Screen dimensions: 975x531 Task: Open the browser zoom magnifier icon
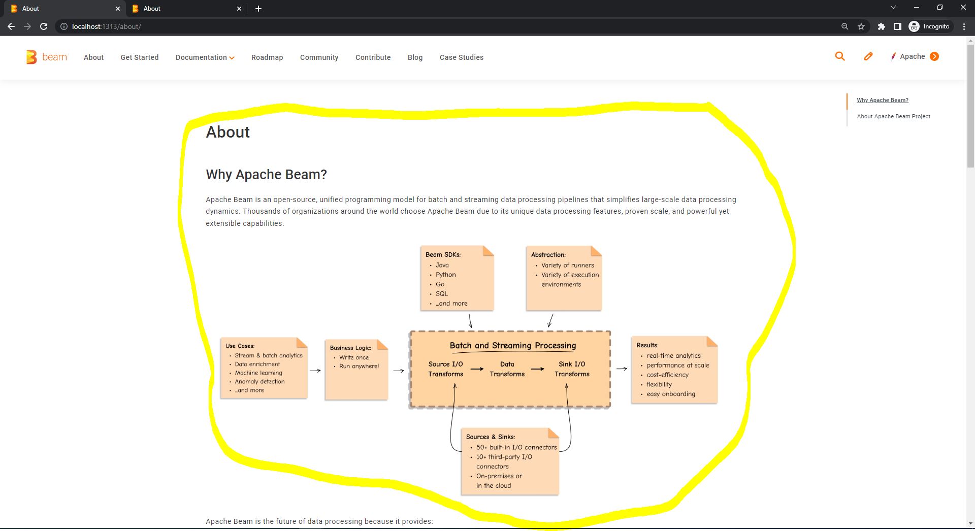pos(845,26)
